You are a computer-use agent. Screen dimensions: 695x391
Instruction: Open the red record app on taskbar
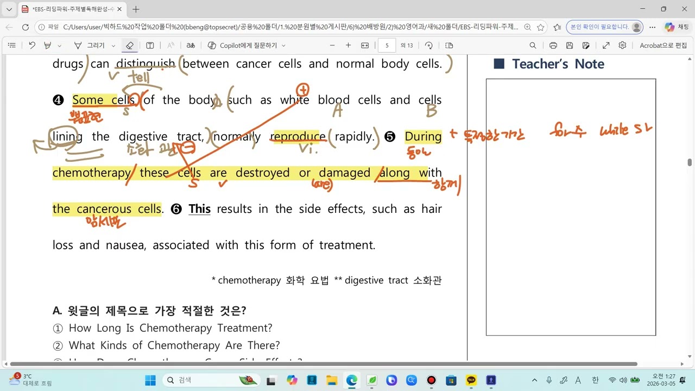431,380
